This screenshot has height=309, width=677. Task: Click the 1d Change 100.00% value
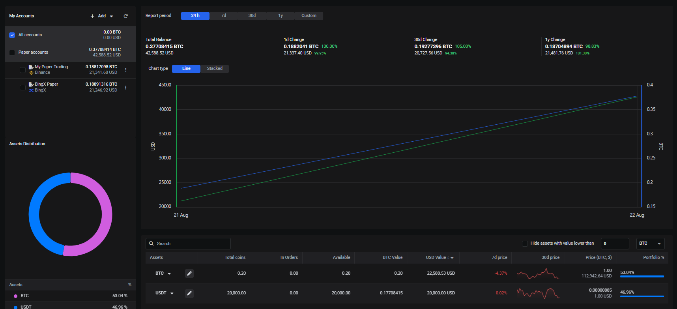[329, 47]
